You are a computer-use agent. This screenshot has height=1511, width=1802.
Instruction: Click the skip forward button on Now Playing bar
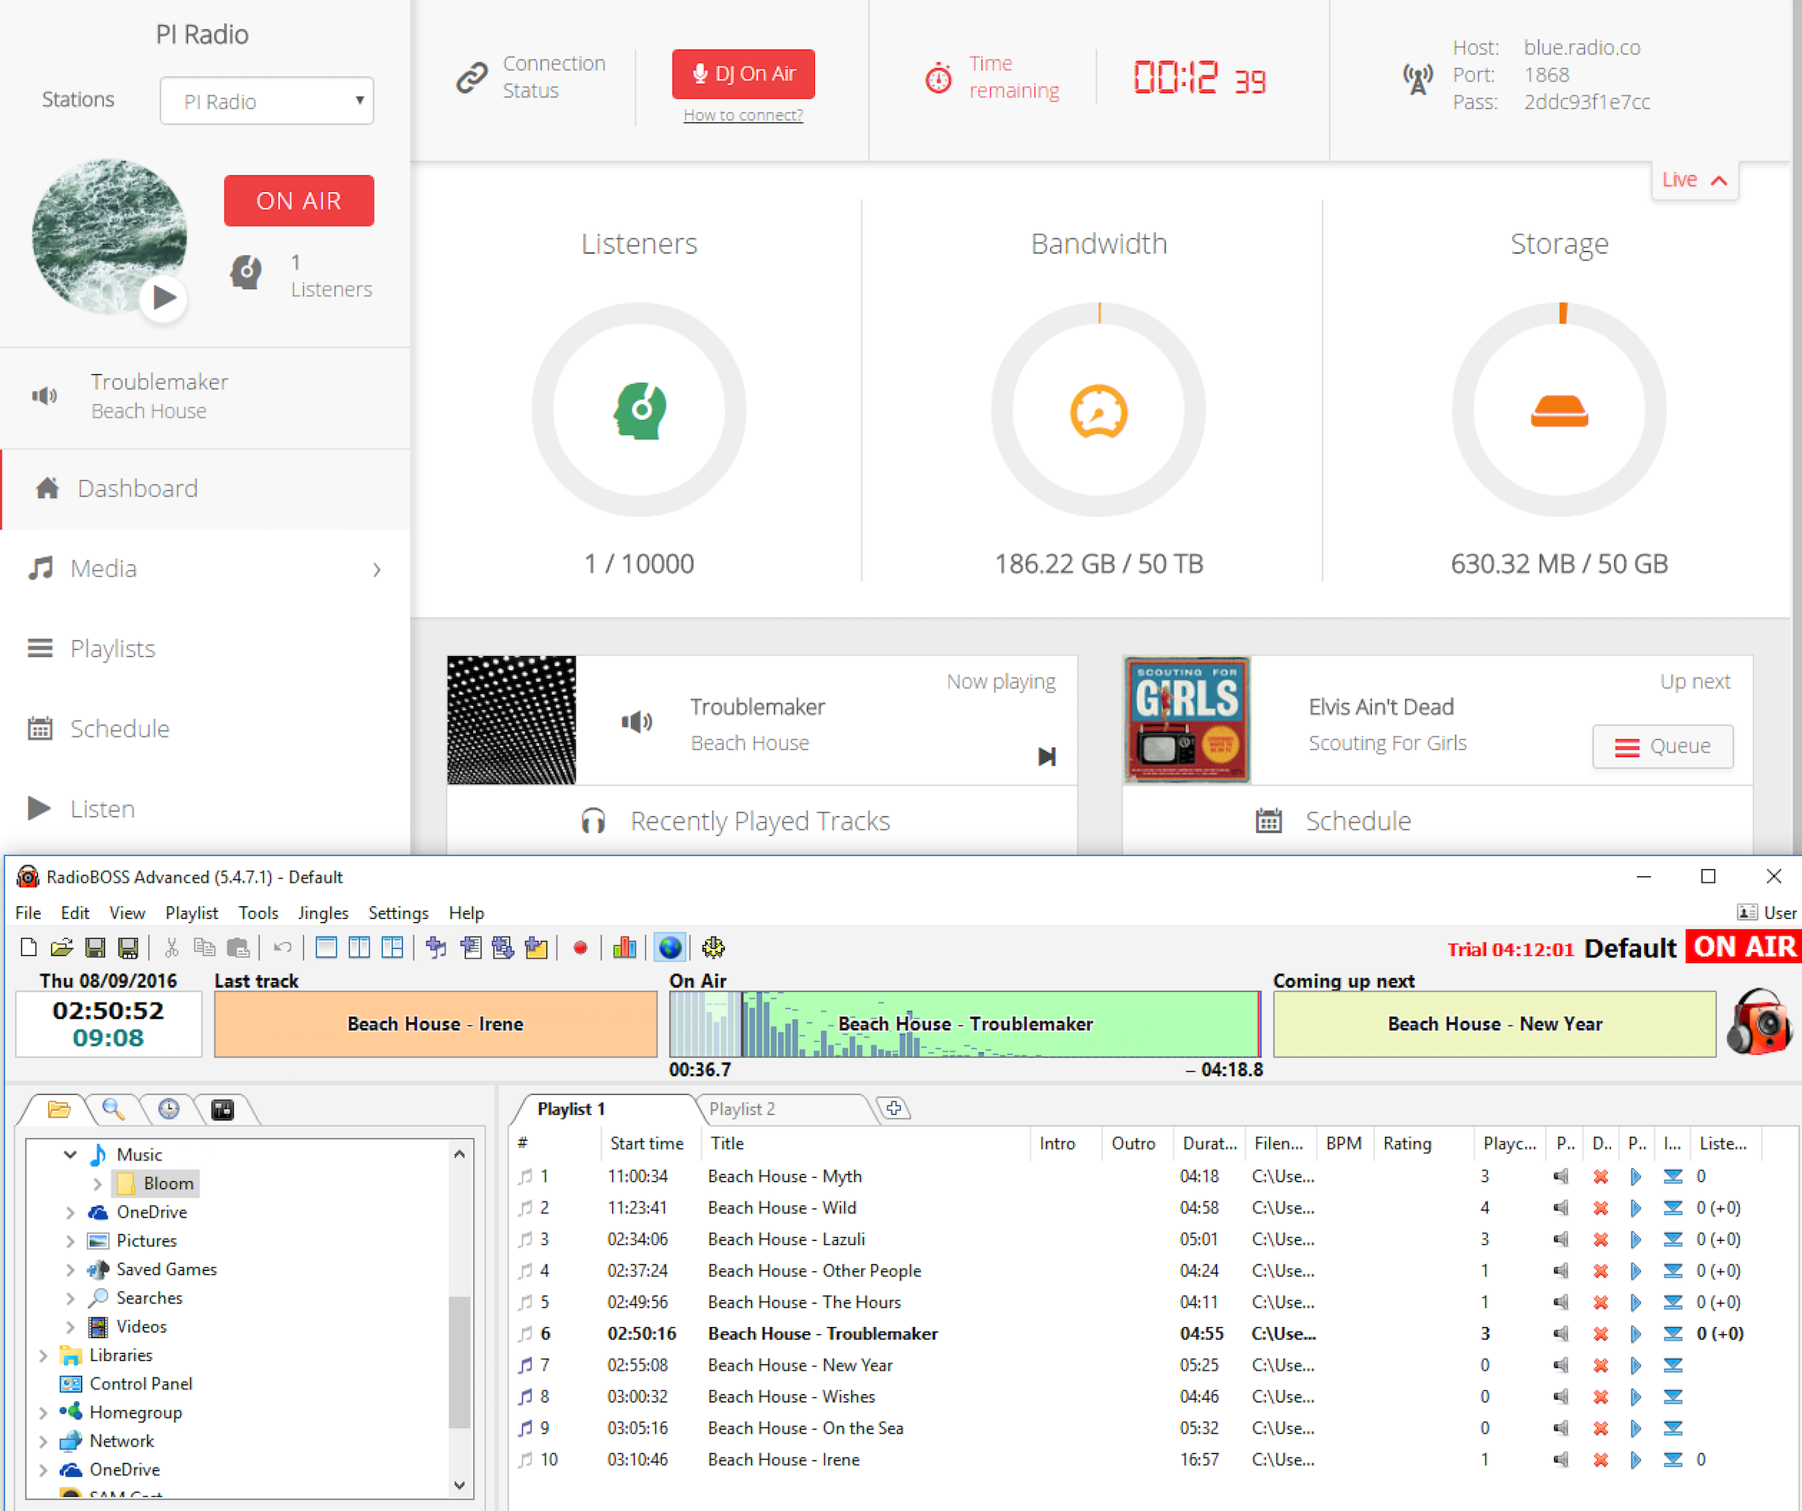tap(1043, 757)
